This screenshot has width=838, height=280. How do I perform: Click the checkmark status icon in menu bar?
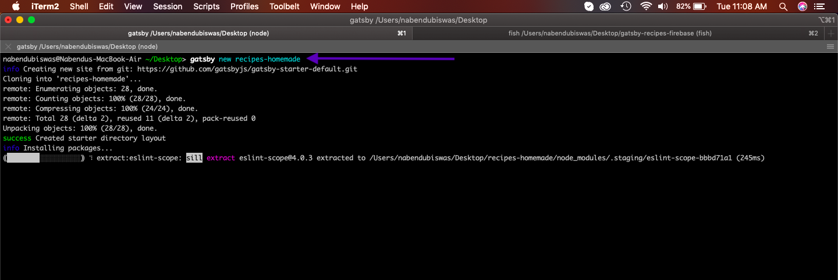pyautogui.click(x=589, y=6)
